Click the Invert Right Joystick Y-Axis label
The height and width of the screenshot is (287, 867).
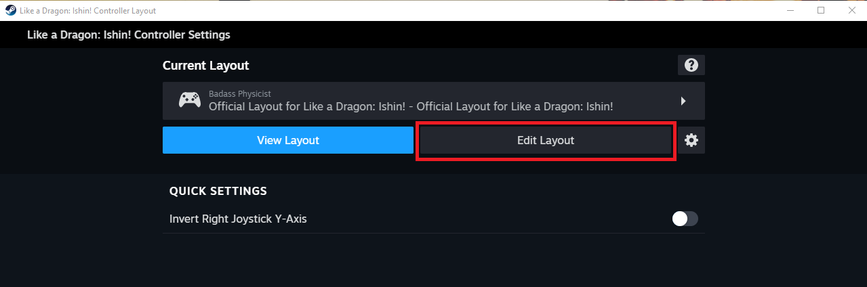[x=238, y=219]
